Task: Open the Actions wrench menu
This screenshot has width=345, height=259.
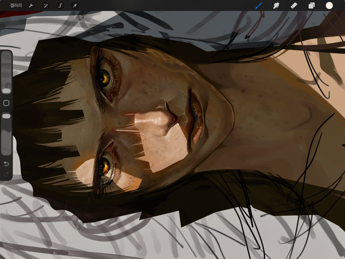Action: (x=31, y=5)
